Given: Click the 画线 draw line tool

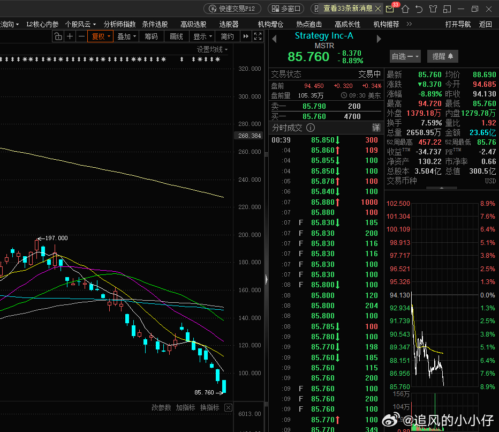Looking at the screenshot, I should pyautogui.click(x=176, y=36).
